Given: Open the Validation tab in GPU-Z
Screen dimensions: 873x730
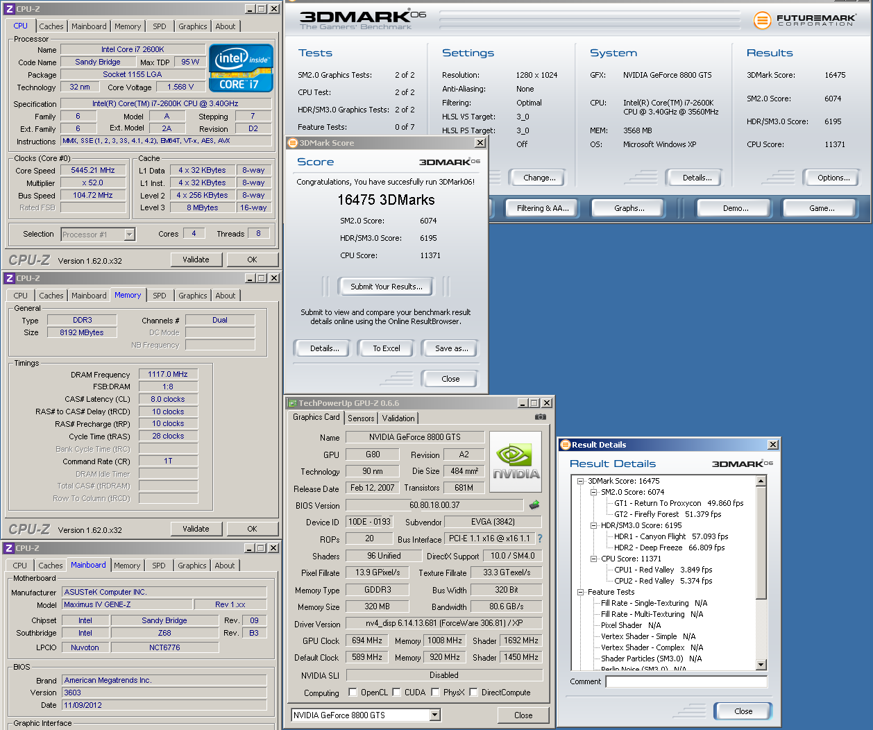Looking at the screenshot, I should pos(398,418).
